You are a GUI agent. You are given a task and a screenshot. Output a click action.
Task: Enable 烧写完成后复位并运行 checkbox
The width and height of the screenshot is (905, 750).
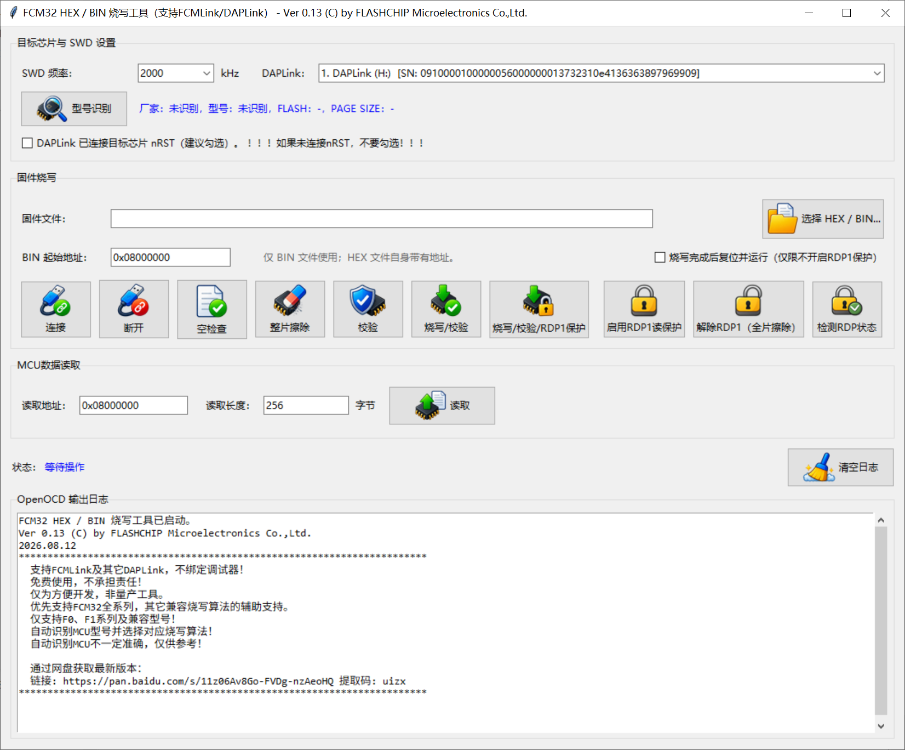[x=660, y=257]
